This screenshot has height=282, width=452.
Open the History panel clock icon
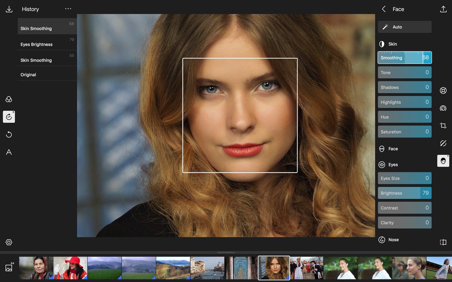(9, 117)
